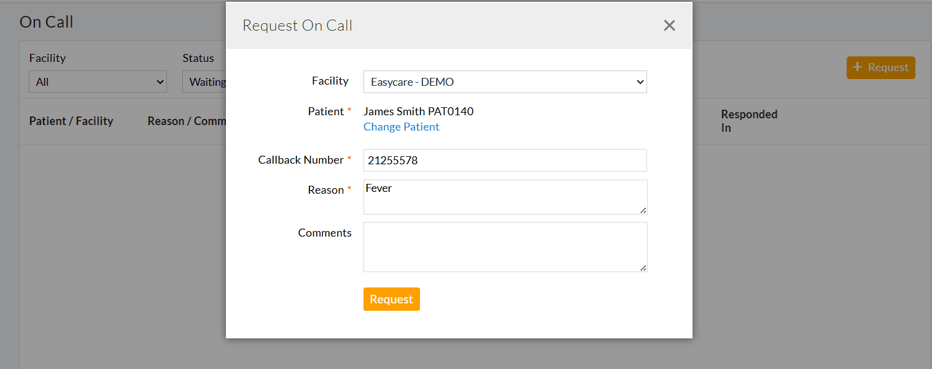The height and width of the screenshot is (369, 932).
Task: Open the Facility filter set to All
Action: (x=97, y=82)
